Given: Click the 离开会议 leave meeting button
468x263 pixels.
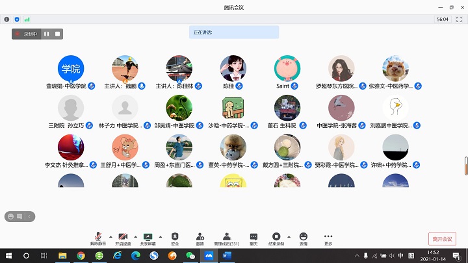Looking at the screenshot, I should tap(442, 239).
